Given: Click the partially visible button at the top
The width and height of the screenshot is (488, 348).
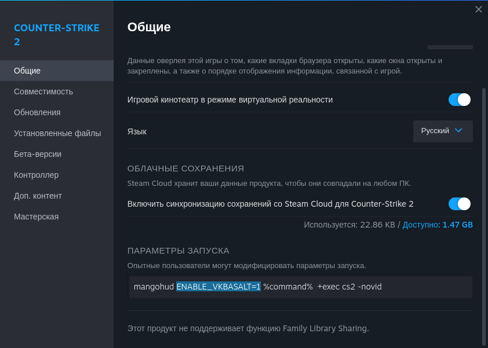Looking at the screenshot, I should [x=450, y=47].
